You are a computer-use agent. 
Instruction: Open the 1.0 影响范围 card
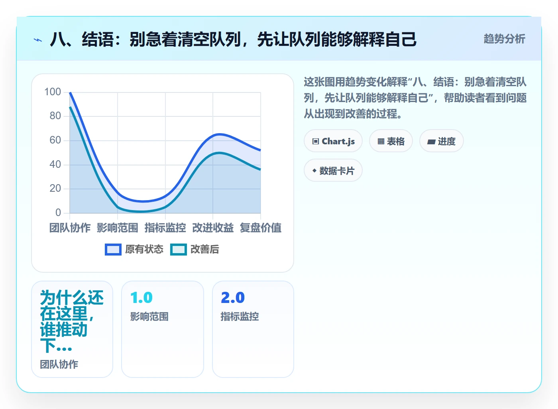[x=163, y=329]
